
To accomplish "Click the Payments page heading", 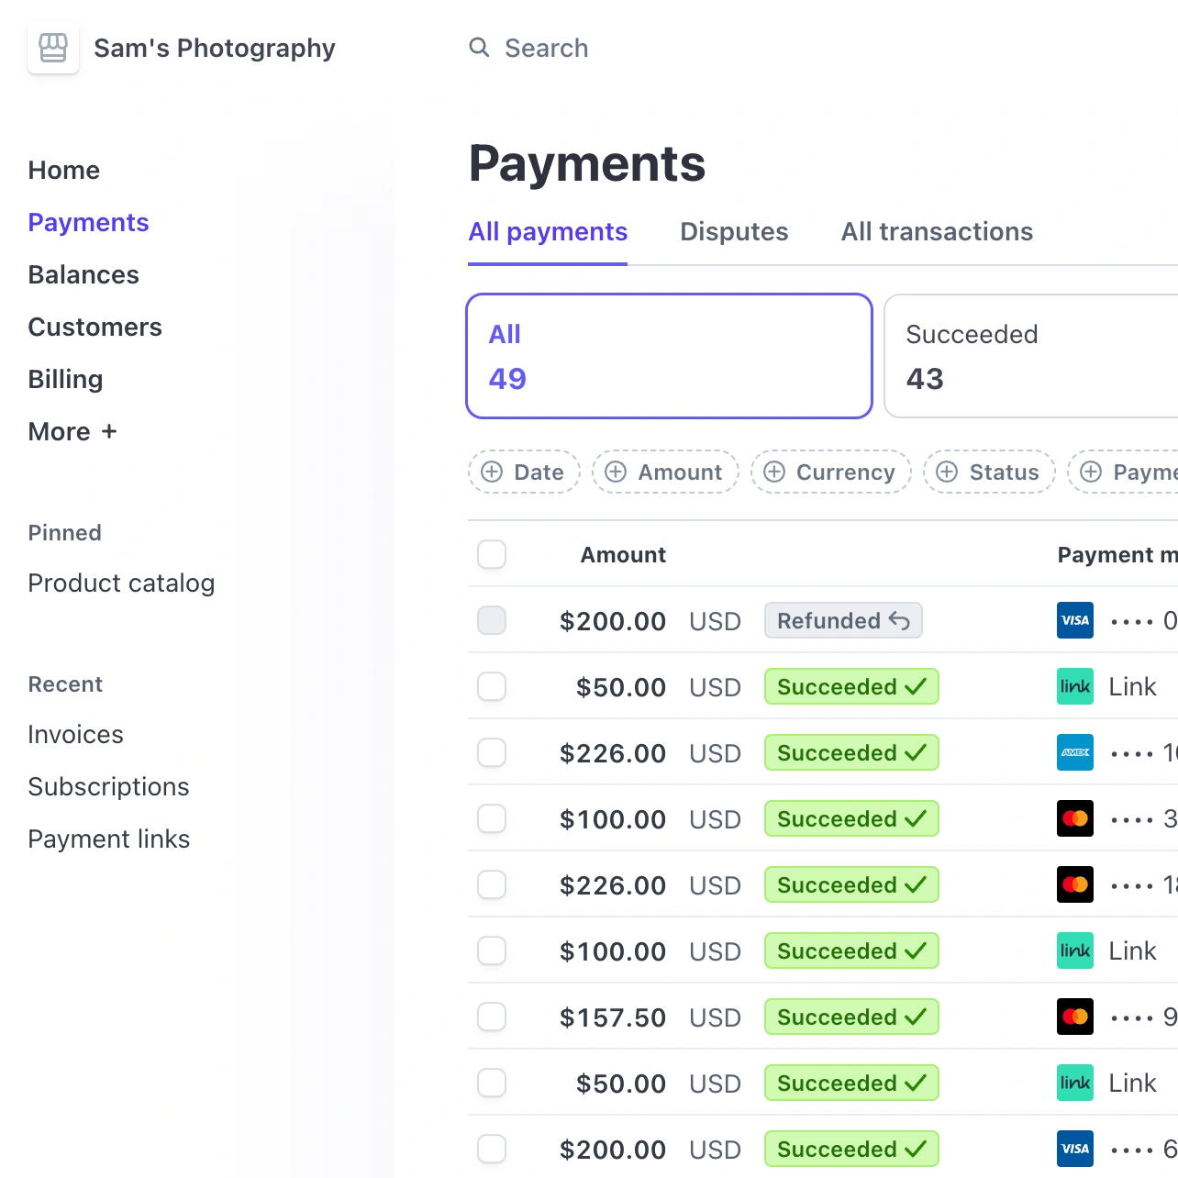I will (587, 164).
